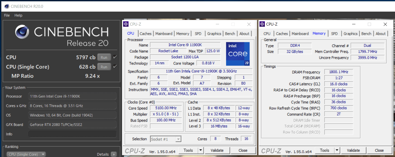
Task: Open the Help menu in Cinebench
Action: click(18, 15)
